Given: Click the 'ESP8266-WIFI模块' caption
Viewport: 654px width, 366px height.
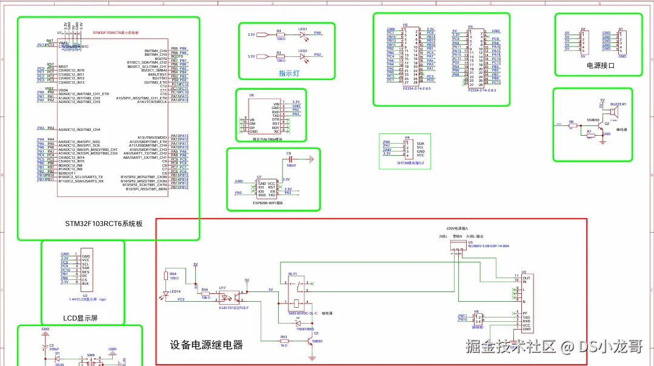Looking at the screenshot, I should 268,203.
